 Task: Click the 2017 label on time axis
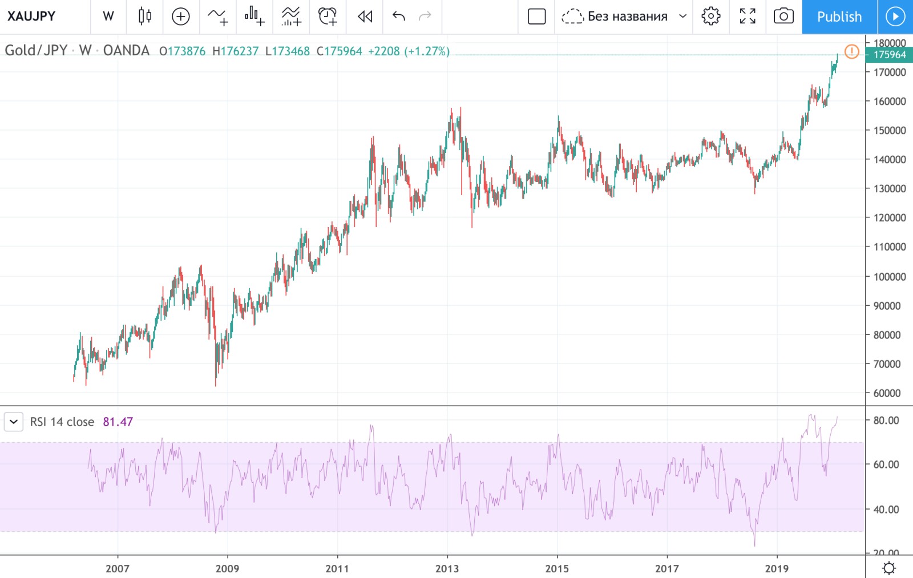(x=667, y=568)
